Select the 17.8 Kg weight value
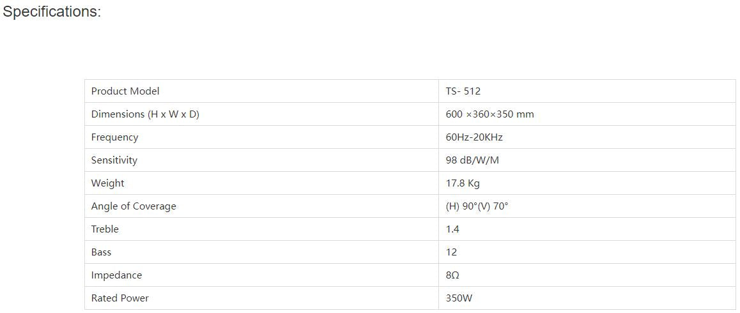 tap(463, 183)
